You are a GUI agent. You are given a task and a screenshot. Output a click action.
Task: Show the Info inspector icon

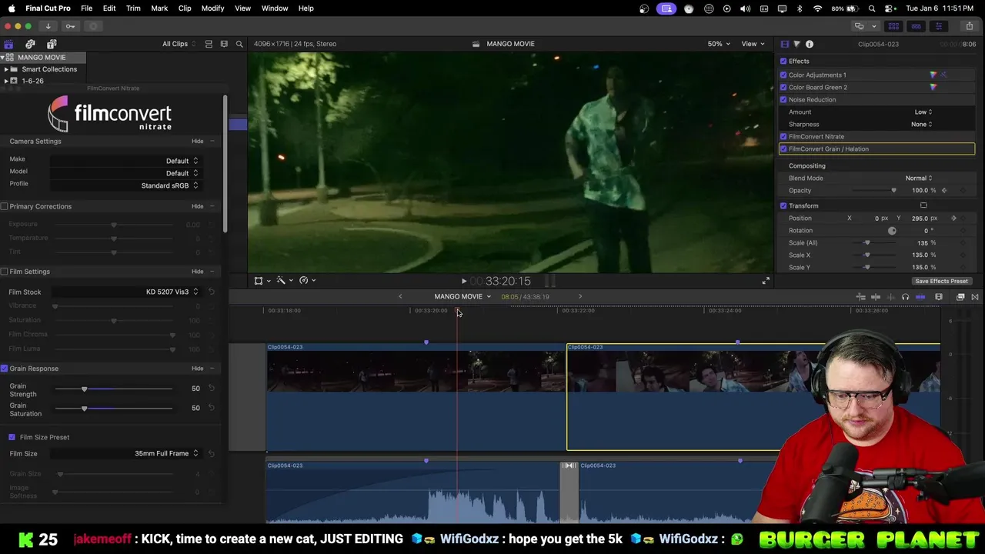(810, 44)
